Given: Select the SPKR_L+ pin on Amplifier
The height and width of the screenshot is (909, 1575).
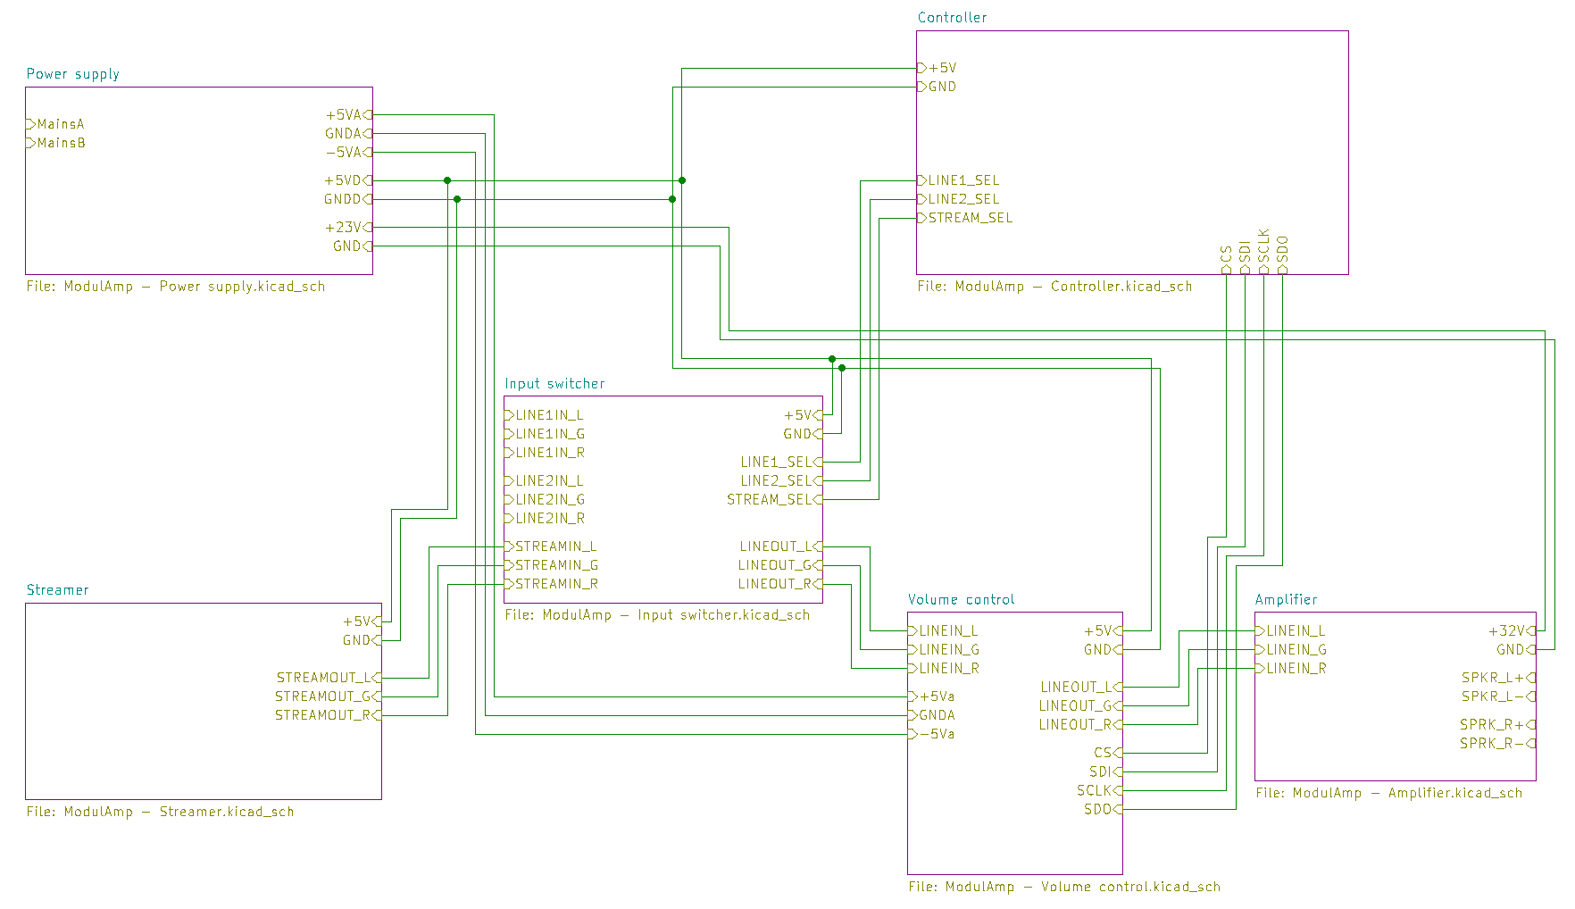Looking at the screenshot, I should [1494, 678].
